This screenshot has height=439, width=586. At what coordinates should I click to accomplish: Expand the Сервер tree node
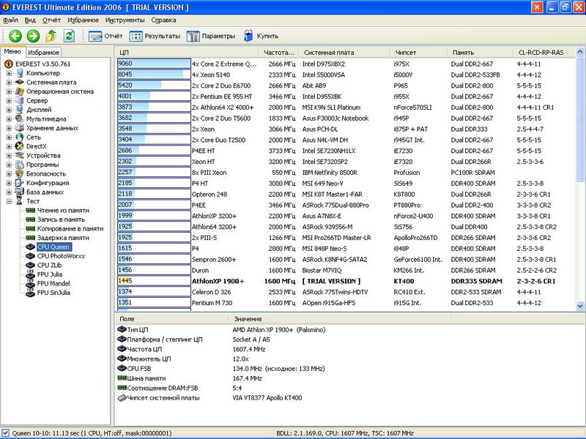[9, 100]
